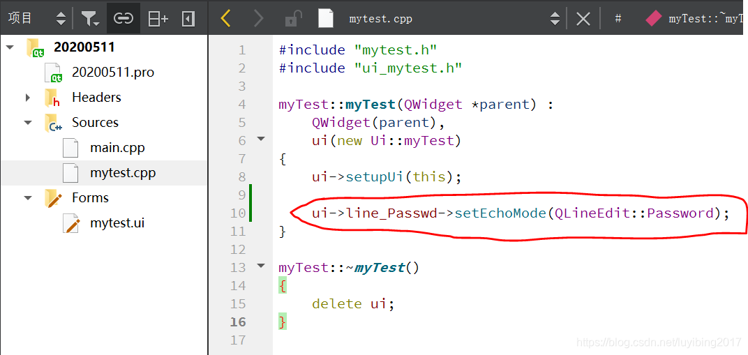Open the myTest::~myTest symbol selector
748x355 pixels.
point(696,19)
